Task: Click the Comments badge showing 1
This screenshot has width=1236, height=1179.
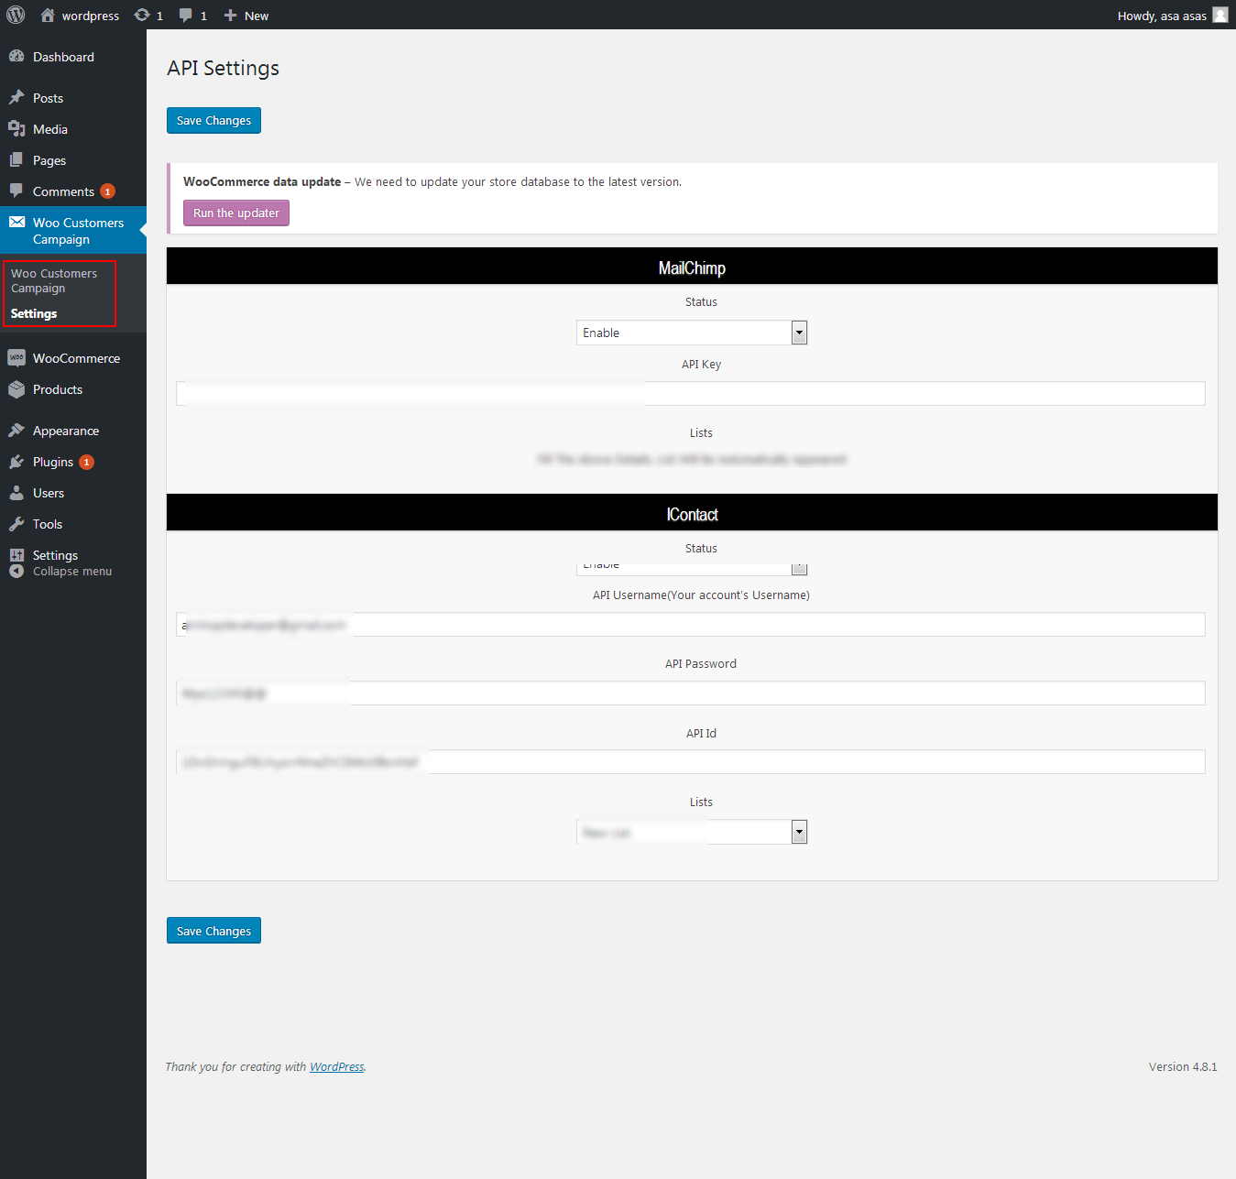Action: [x=107, y=191]
